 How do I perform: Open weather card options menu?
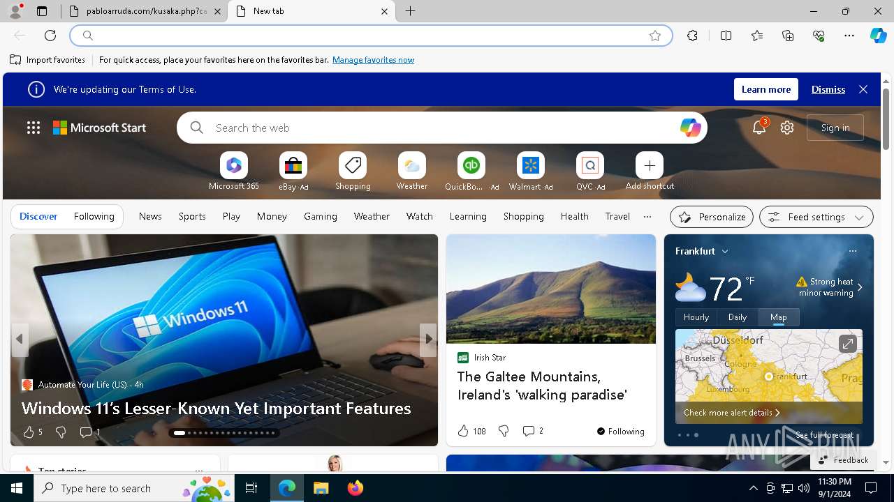click(x=852, y=251)
